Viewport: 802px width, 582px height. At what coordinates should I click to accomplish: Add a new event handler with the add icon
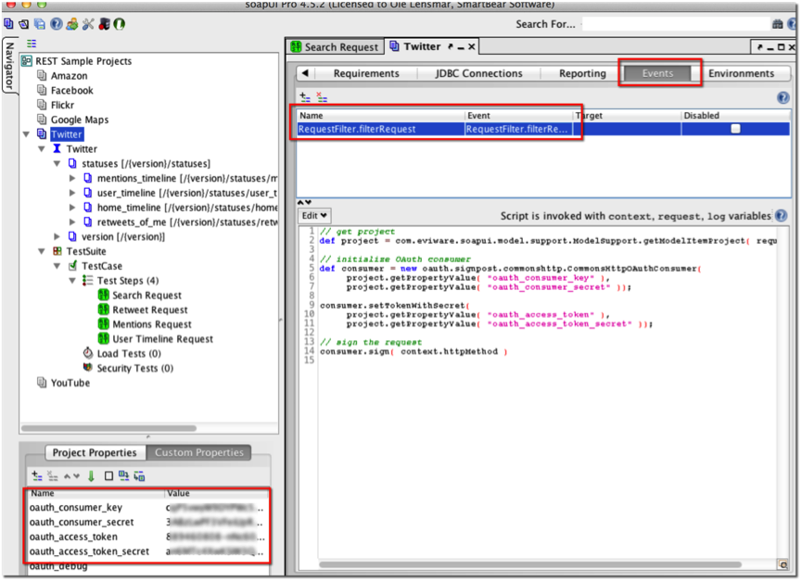click(304, 97)
